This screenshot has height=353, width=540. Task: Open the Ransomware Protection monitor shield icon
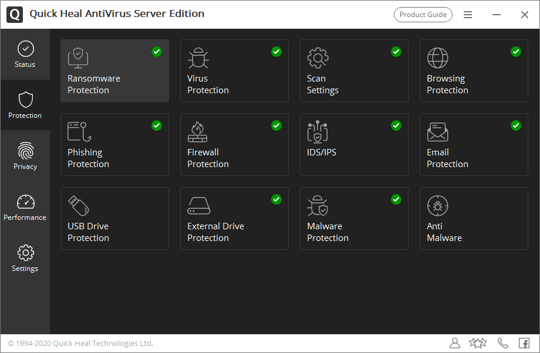pos(78,58)
